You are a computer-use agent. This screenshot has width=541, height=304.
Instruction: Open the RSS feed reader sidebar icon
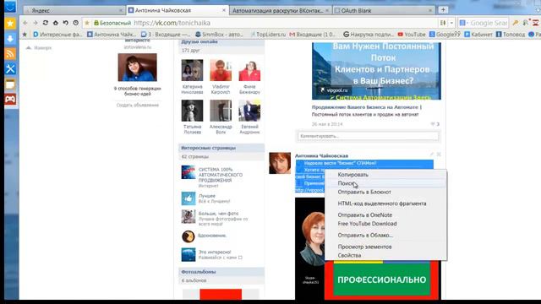click(x=10, y=54)
